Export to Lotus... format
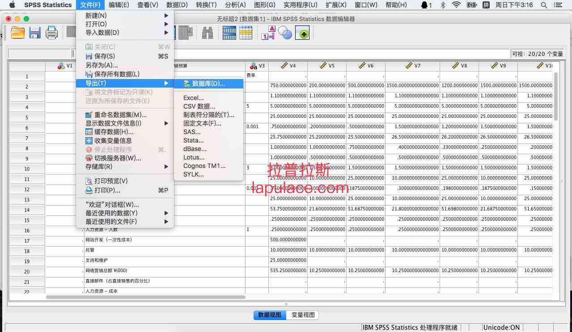Viewport: 572px width, 332px height. coord(208,157)
